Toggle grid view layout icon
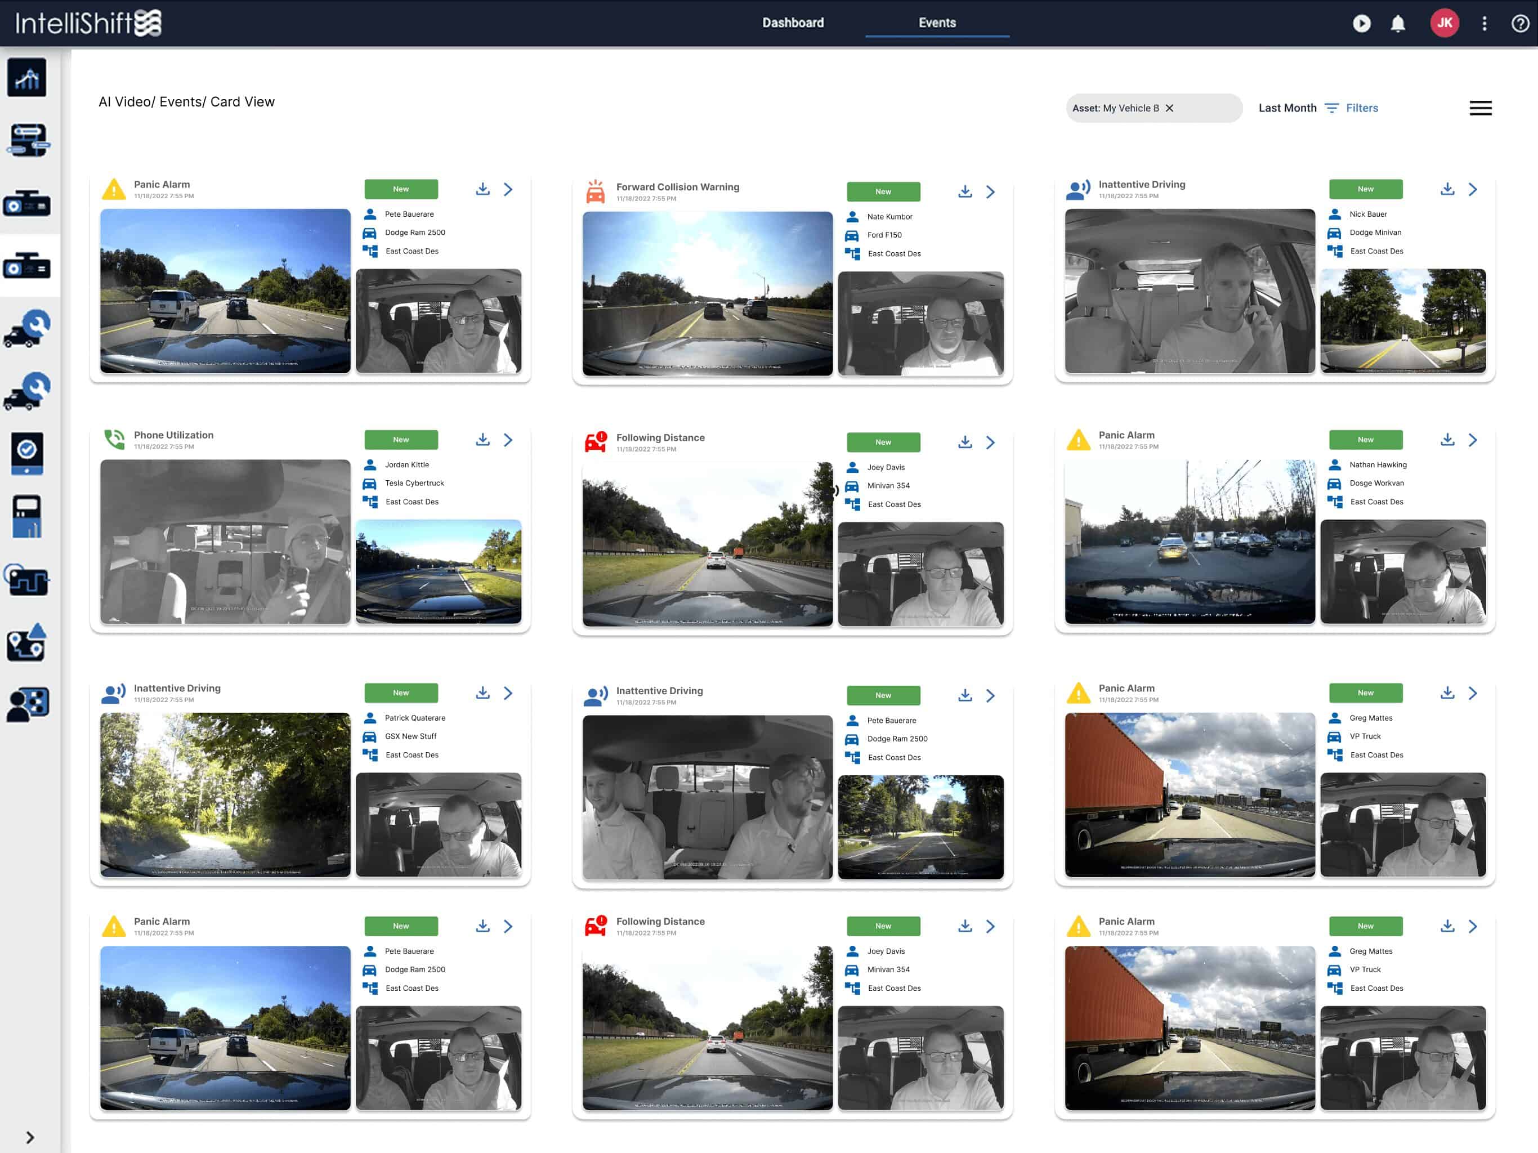 (1481, 108)
